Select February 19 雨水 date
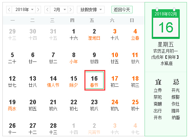Viewport: 189px width, 138px height. 12,105
